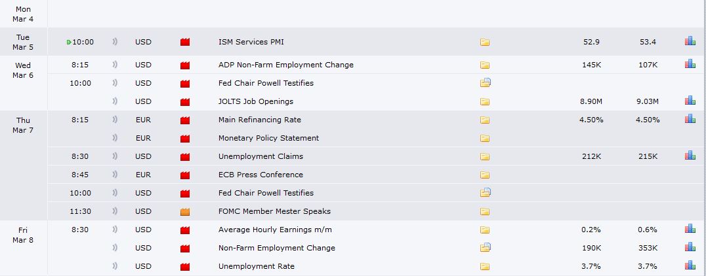Open the ISM Services PMI detail folder
The width and height of the screenshot is (706, 276).
[x=485, y=43]
